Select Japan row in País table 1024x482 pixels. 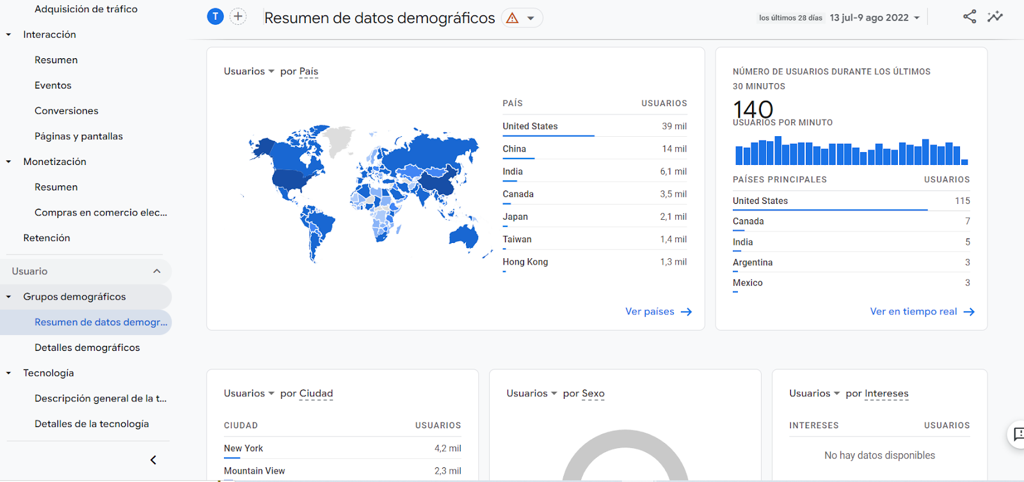pos(595,217)
